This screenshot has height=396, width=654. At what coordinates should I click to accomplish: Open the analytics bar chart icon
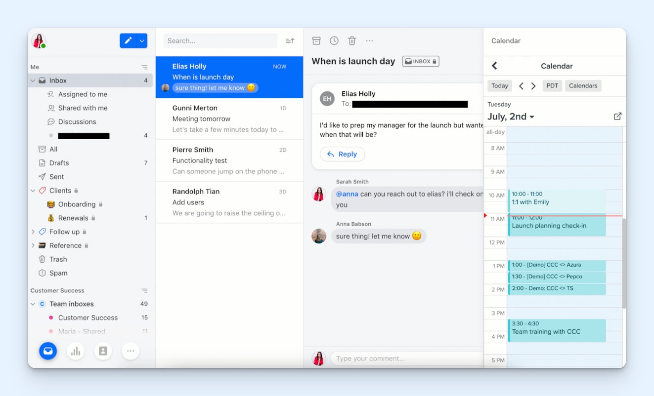pos(76,351)
